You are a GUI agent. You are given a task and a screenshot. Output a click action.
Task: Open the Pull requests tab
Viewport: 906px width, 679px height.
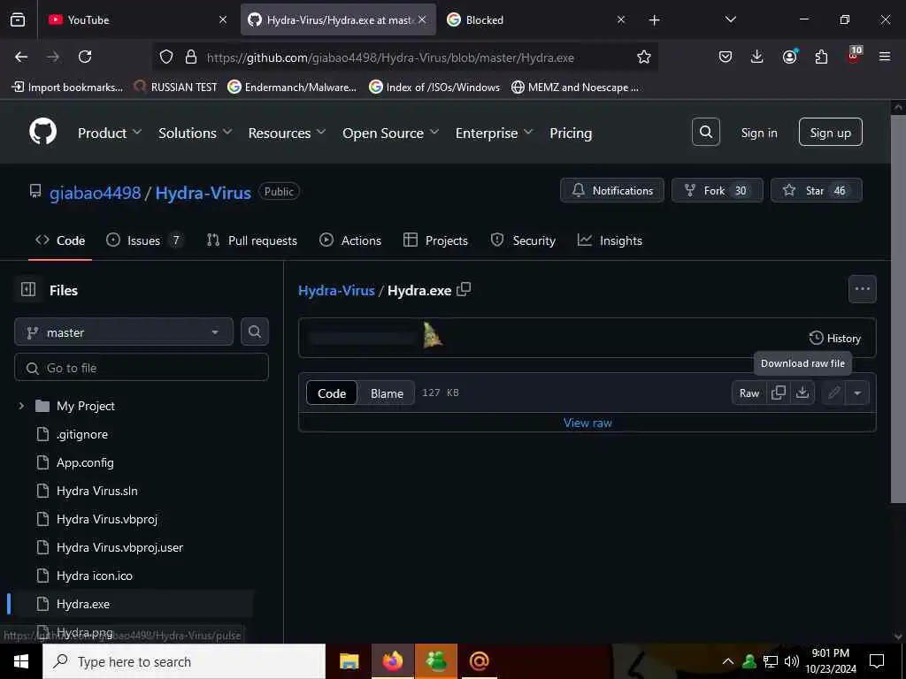[x=252, y=240]
